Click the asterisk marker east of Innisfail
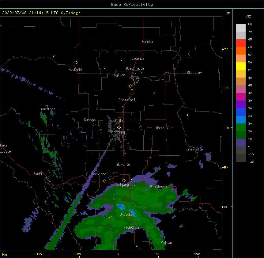 pyautogui.click(x=154, y=93)
